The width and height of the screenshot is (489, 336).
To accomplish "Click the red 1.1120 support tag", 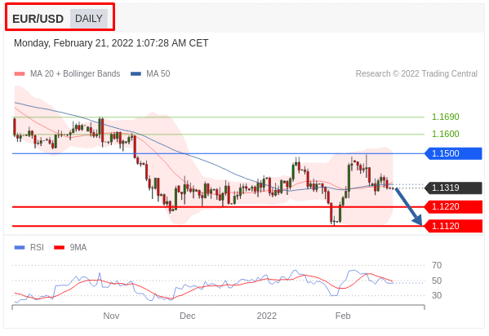I will pyautogui.click(x=454, y=226).
